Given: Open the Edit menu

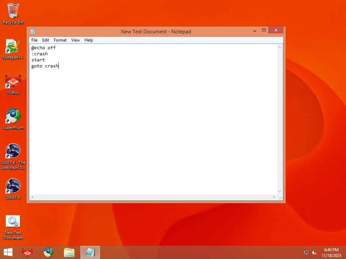Looking at the screenshot, I should coord(46,40).
